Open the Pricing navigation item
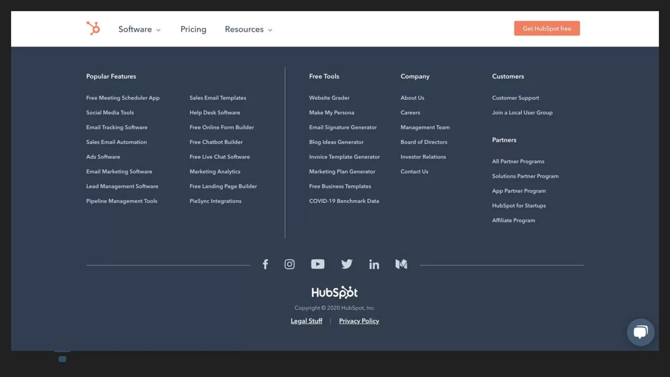 click(193, 29)
